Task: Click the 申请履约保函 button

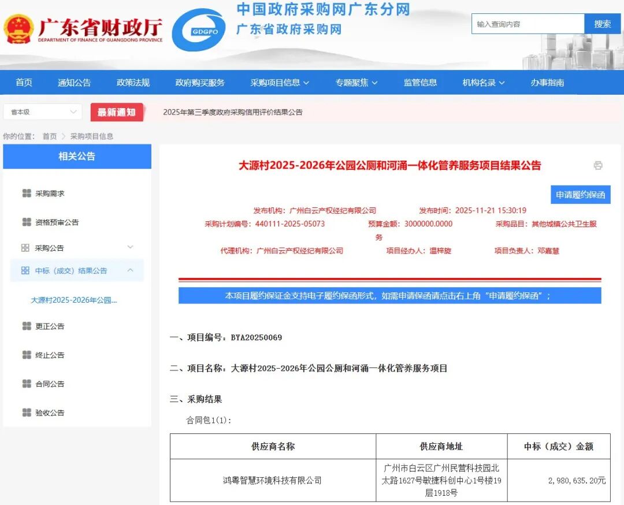Action: 580,195
